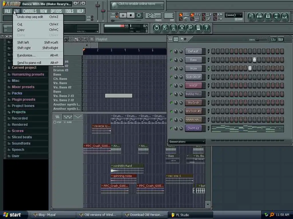Open keyboard editor in step sequencer header
This screenshot has height=219, width=293.
coord(281,39)
